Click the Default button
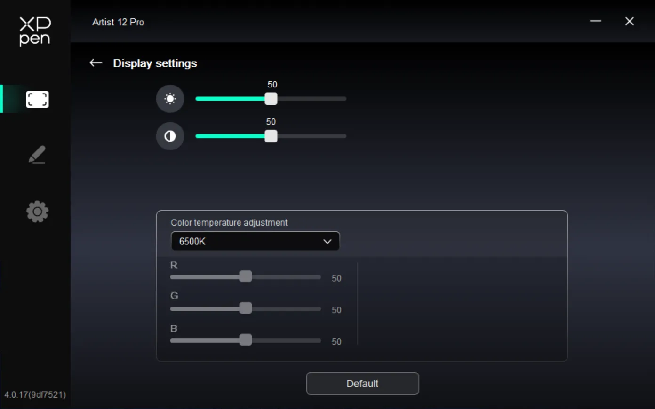The image size is (655, 409). 362,384
